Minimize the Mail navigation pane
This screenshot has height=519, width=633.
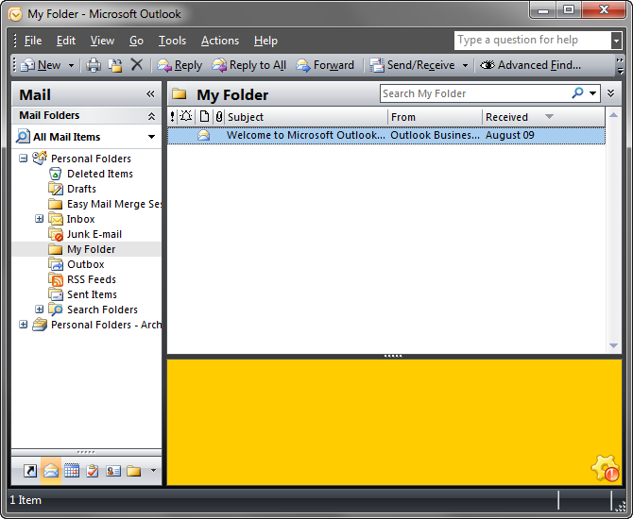[150, 94]
